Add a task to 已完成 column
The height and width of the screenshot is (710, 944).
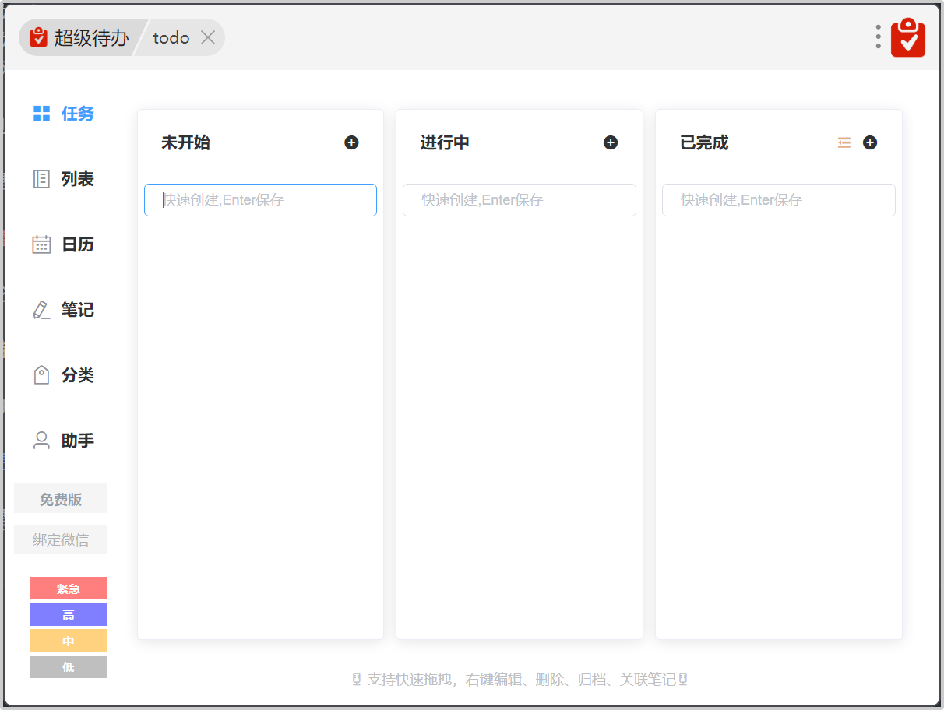tap(870, 142)
